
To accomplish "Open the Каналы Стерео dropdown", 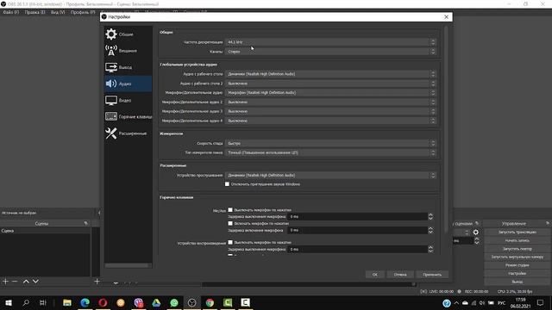I will (x=330, y=52).
